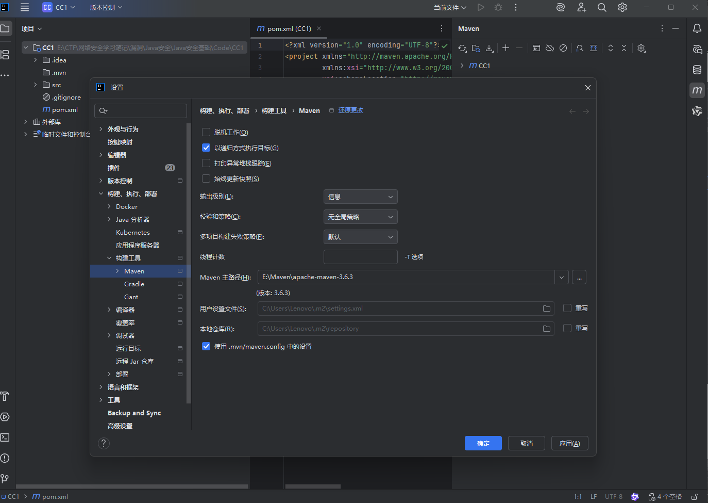Open the 校验和策略 dropdown
This screenshot has width=708, height=503.
[x=361, y=217]
